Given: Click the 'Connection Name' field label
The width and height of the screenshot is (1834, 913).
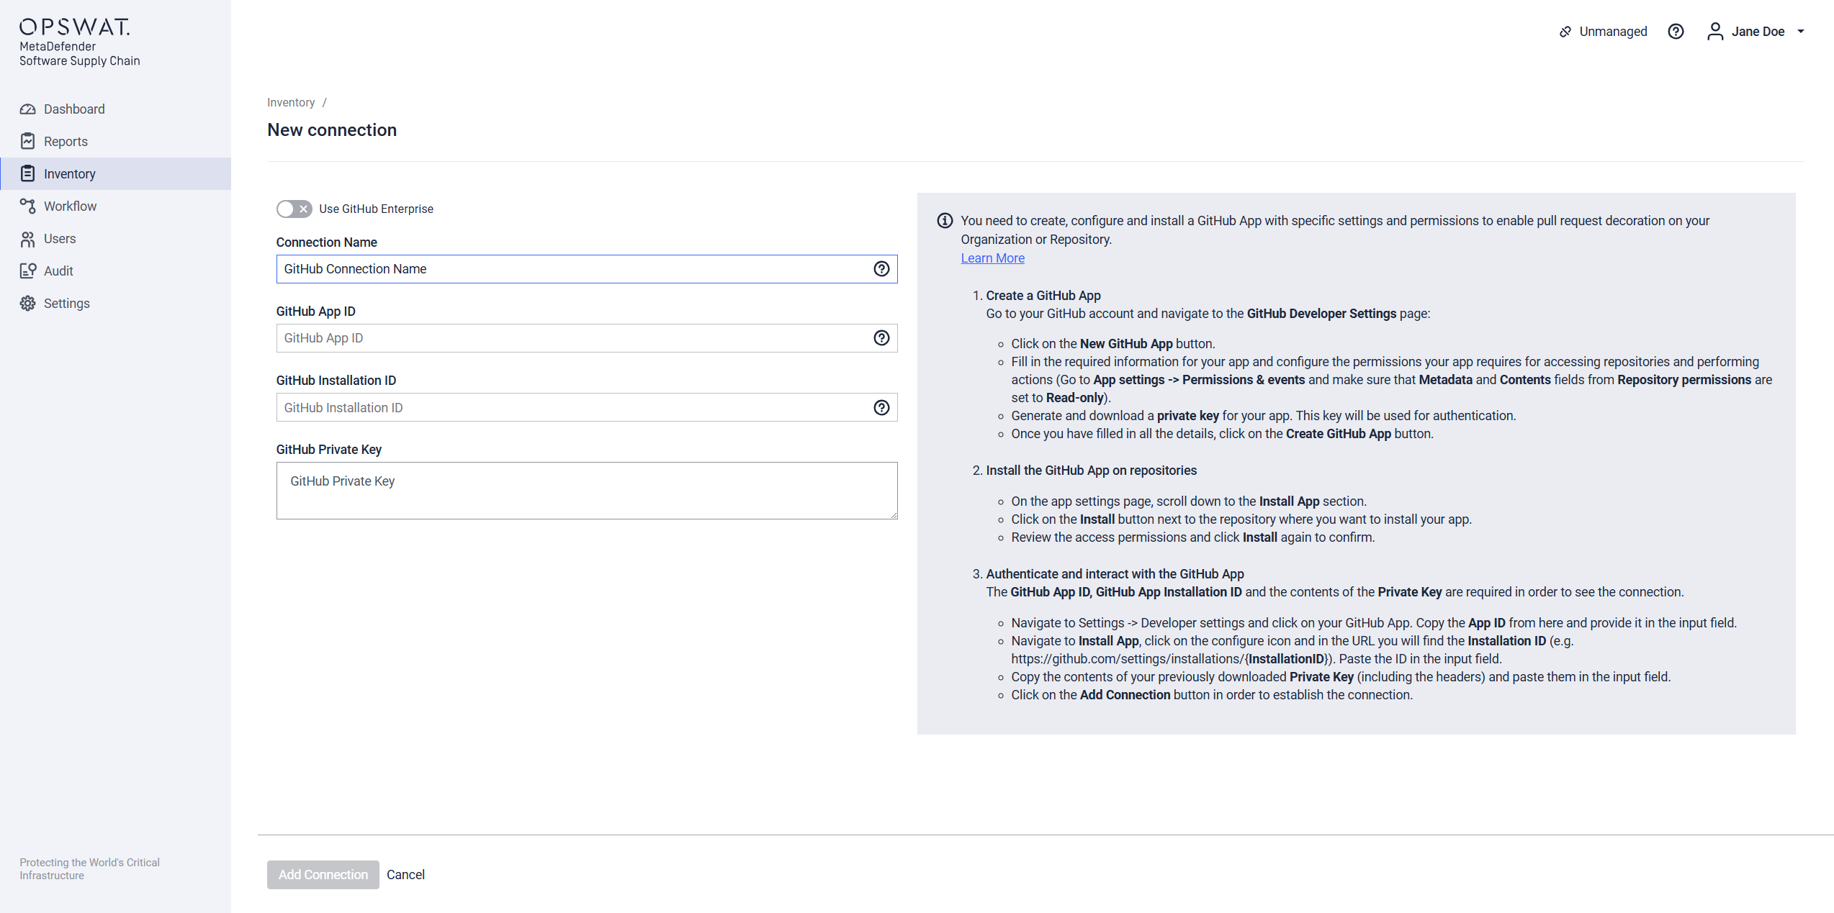Looking at the screenshot, I should pos(326,242).
